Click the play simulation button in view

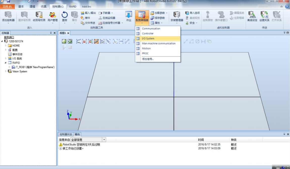[64, 47]
